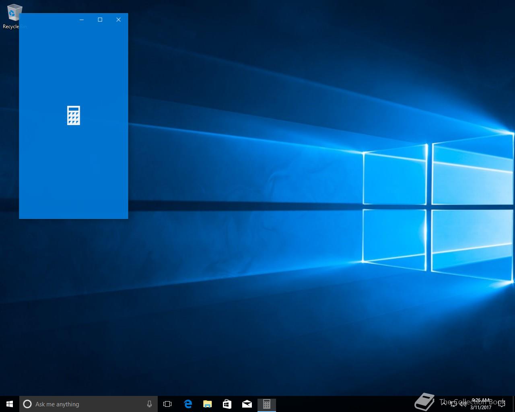Open Task View
Viewport: 515px width, 412px height.
tap(167, 404)
